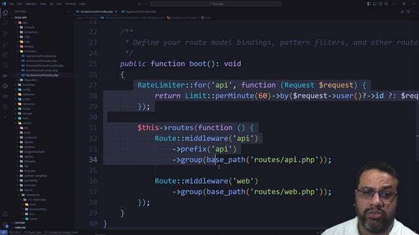This screenshot has width=419, height=235.
Task: Close the RouteServiceProvider.php tab
Action: [116, 12]
